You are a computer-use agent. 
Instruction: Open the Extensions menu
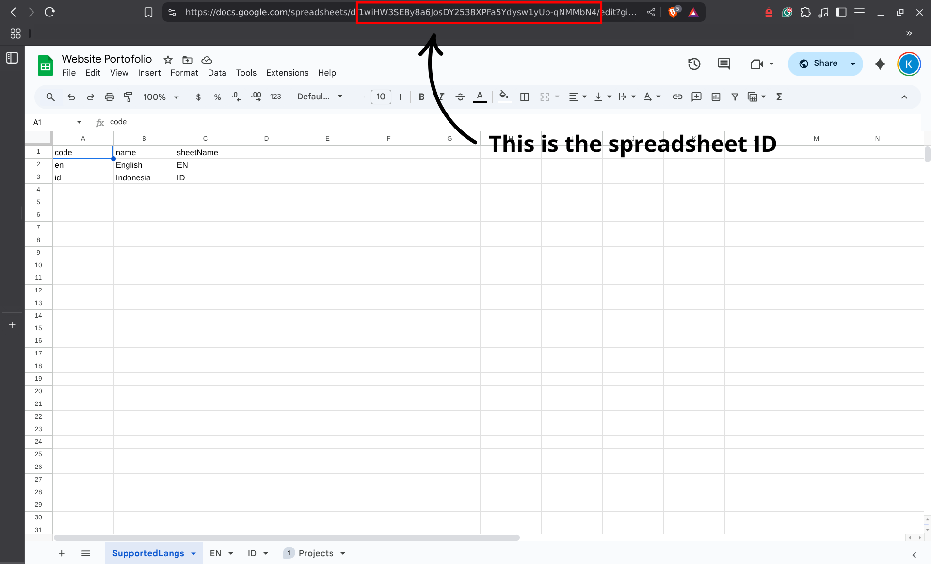[287, 73]
